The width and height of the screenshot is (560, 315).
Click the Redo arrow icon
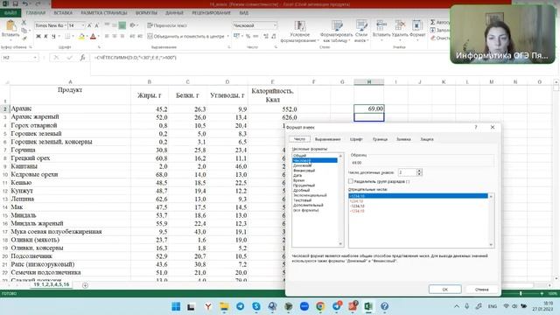click(38, 3)
